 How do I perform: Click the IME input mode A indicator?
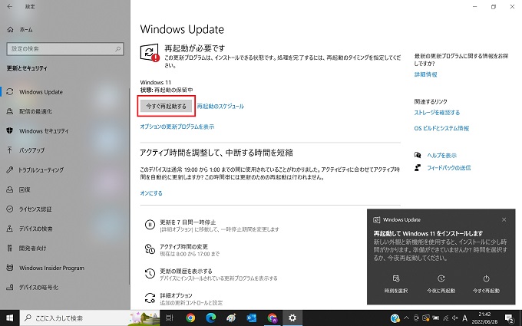click(465, 318)
